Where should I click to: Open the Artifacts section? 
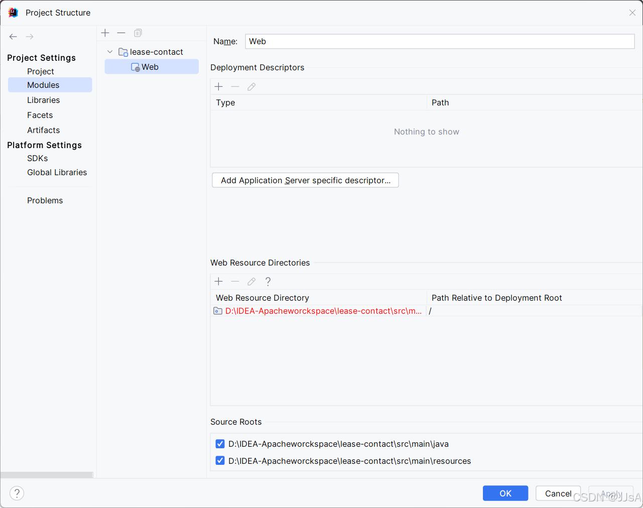(x=44, y=130)
